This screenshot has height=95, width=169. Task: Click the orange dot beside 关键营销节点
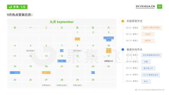pyautogui.click(x=123, y=21)
